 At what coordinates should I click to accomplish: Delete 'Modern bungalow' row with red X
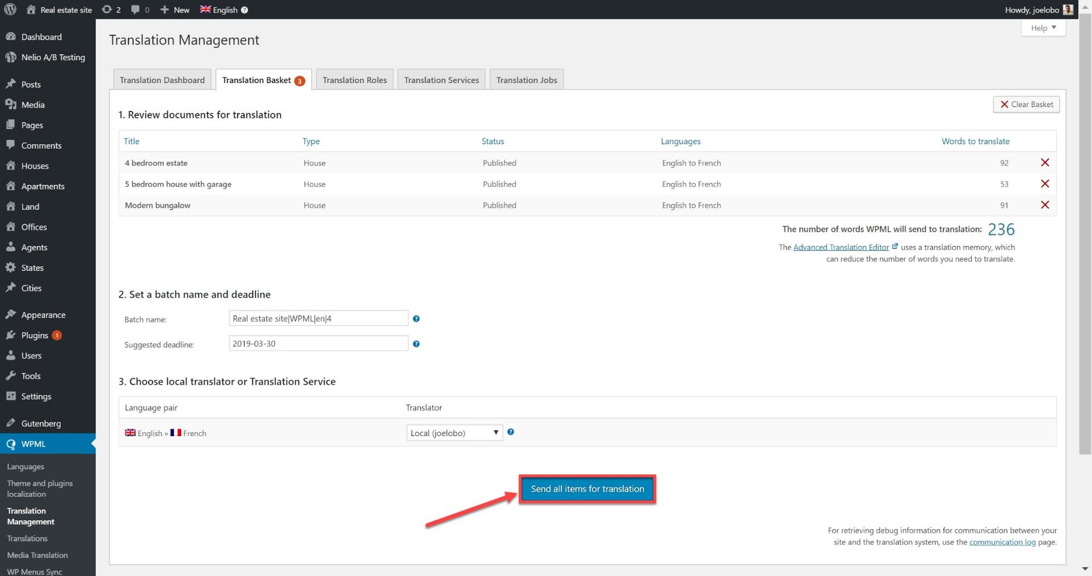pos(1044,205)
